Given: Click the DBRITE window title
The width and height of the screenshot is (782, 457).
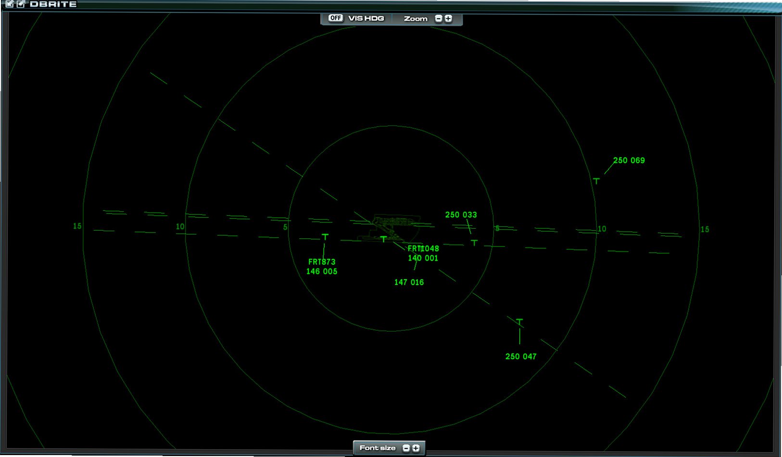Looking at the screenshot, I should click(53, 4).
